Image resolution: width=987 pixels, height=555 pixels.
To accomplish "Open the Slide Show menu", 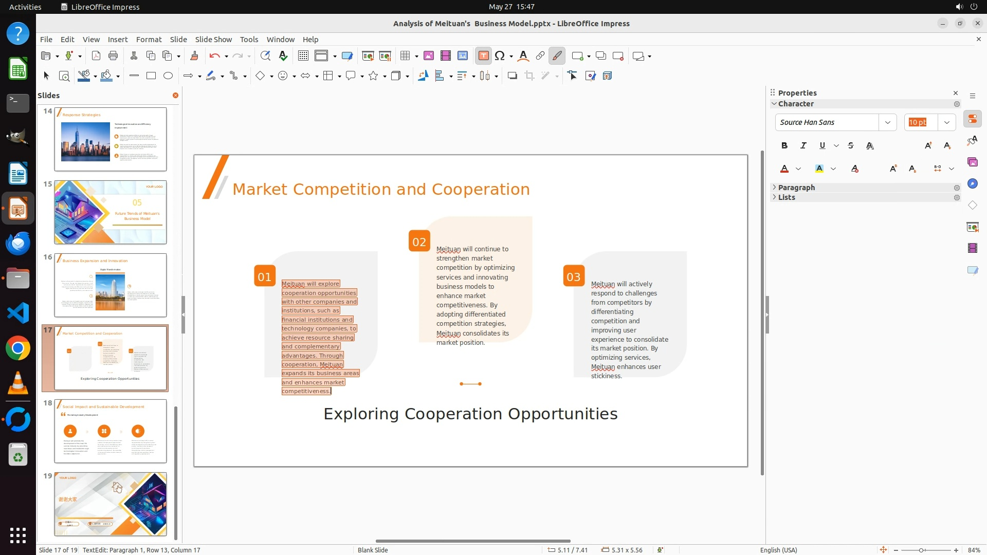I will coord(213,39).
